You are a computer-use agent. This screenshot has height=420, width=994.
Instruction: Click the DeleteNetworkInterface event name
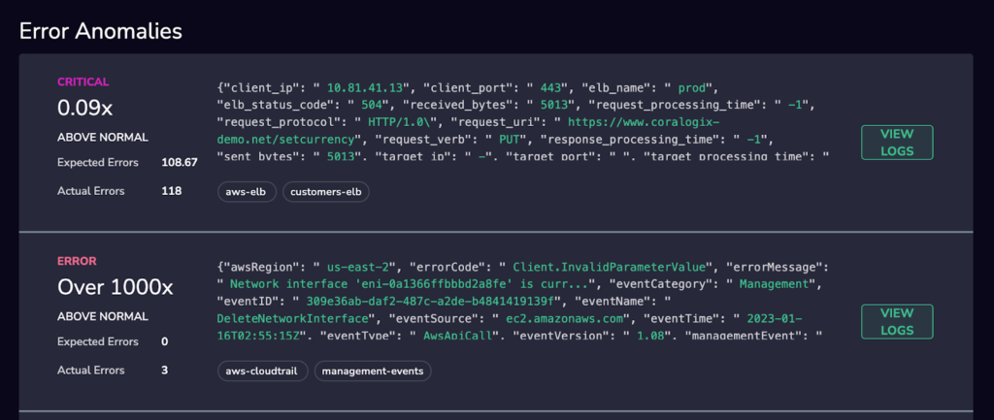pos(294,318)
